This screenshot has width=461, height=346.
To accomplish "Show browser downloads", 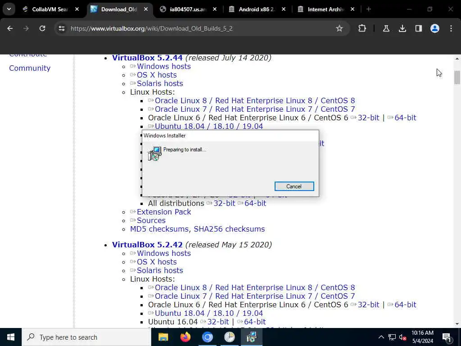I will pyautogui.click(x=402, y=28).
